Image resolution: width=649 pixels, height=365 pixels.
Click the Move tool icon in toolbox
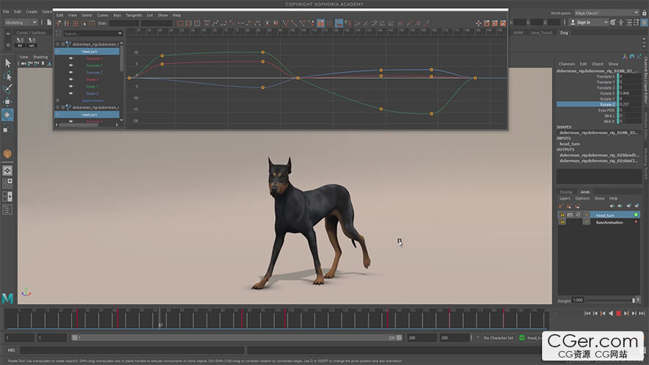pos(7,102)
